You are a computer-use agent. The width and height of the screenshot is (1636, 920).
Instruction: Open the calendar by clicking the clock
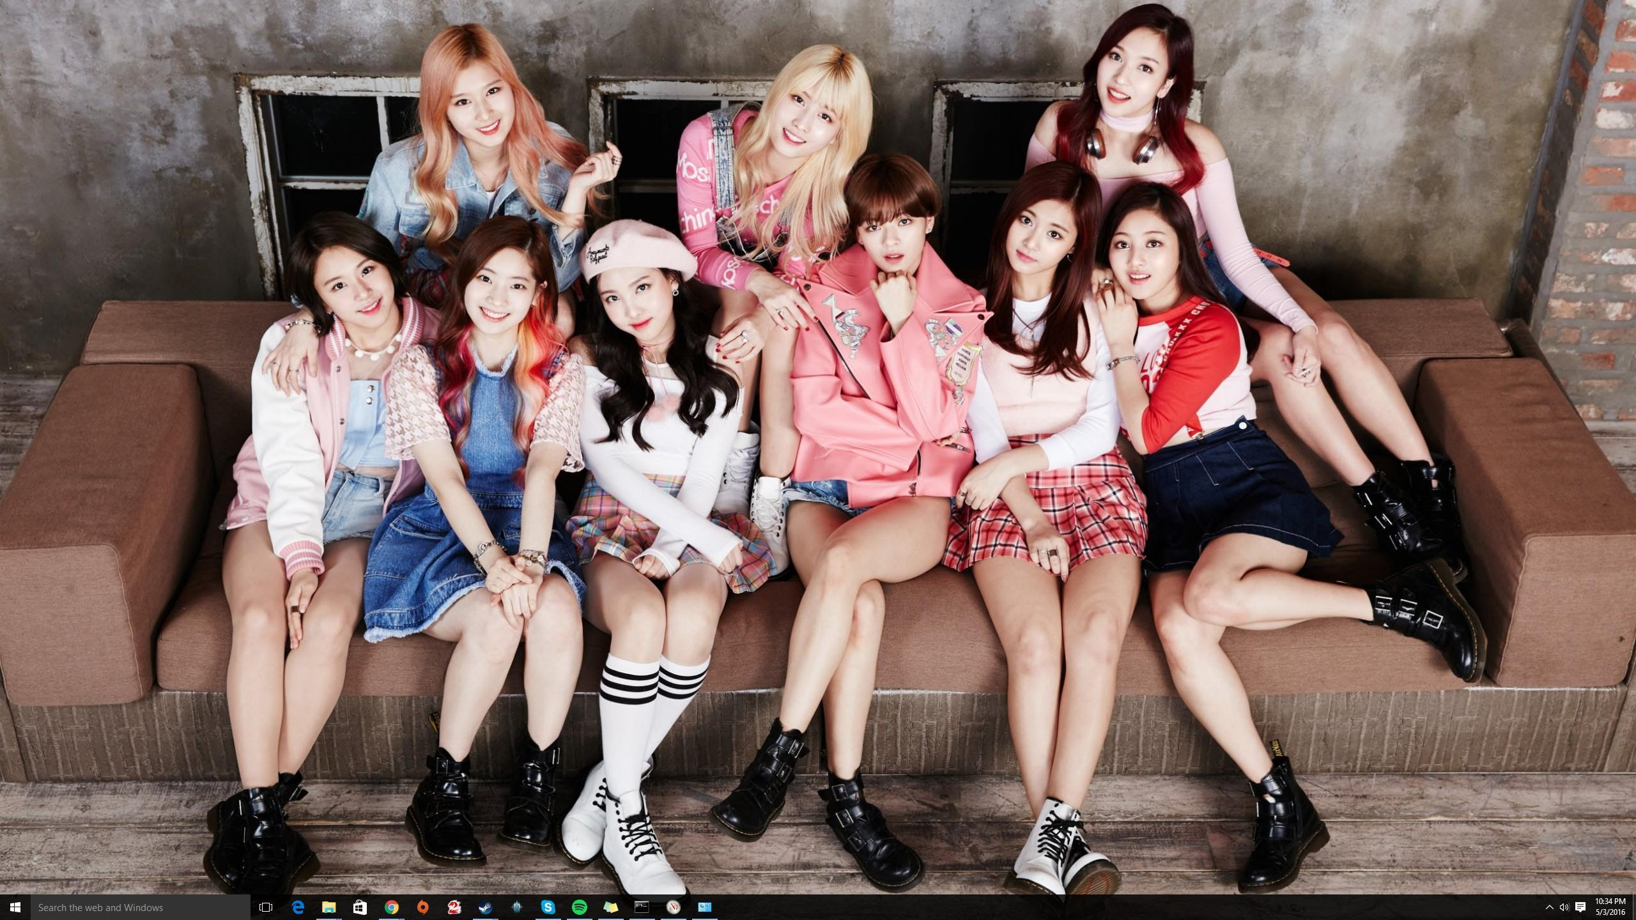(1612, 907)
